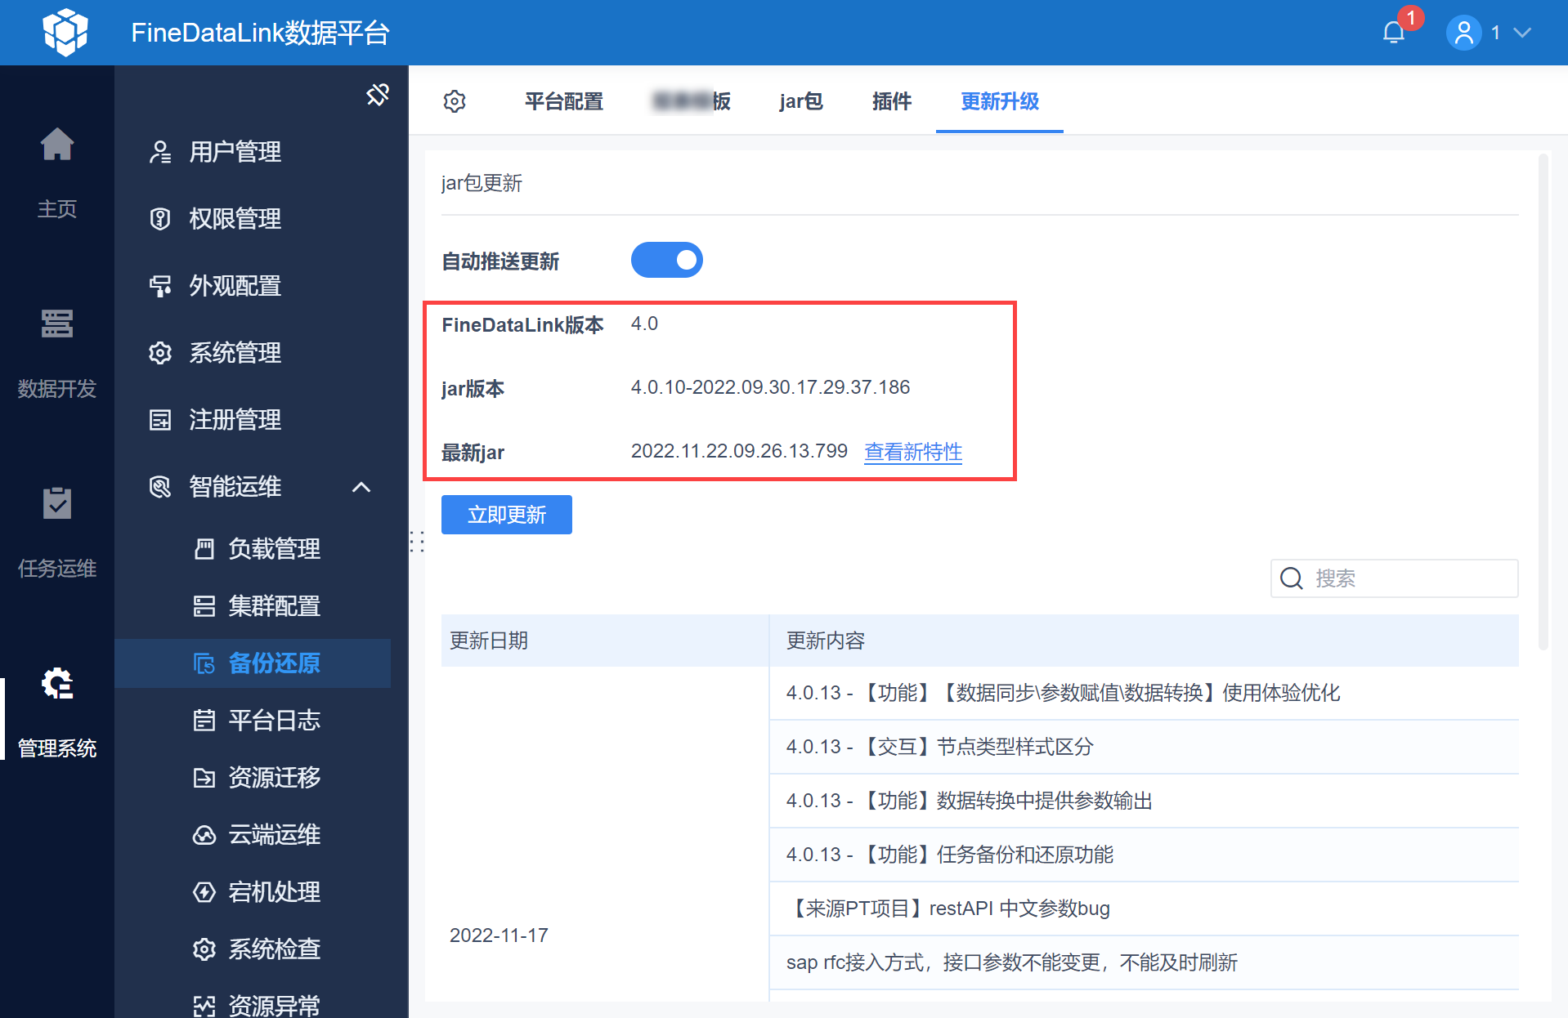Toggle 自动推送更新 switch off

coord(667,260)
